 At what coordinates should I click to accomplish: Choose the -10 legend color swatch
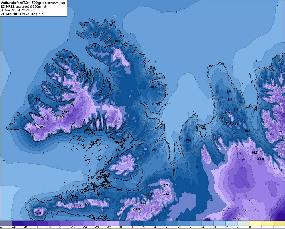[137, 223]
